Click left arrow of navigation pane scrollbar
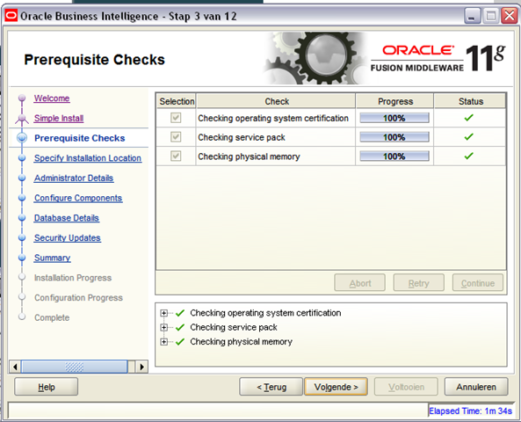 pos(15,367)
